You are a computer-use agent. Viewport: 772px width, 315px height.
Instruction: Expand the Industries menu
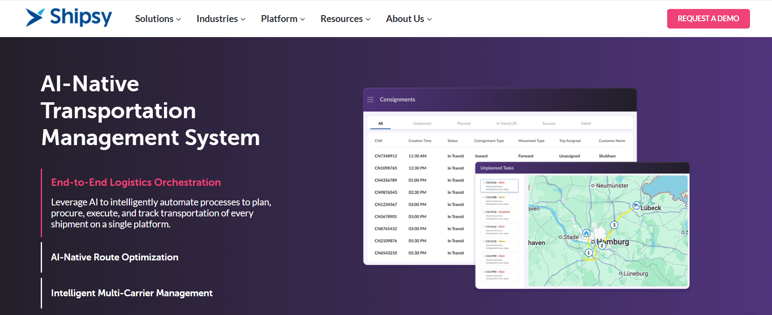tap(221, 19)
